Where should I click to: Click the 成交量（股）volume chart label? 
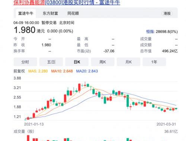coord(24,131)
